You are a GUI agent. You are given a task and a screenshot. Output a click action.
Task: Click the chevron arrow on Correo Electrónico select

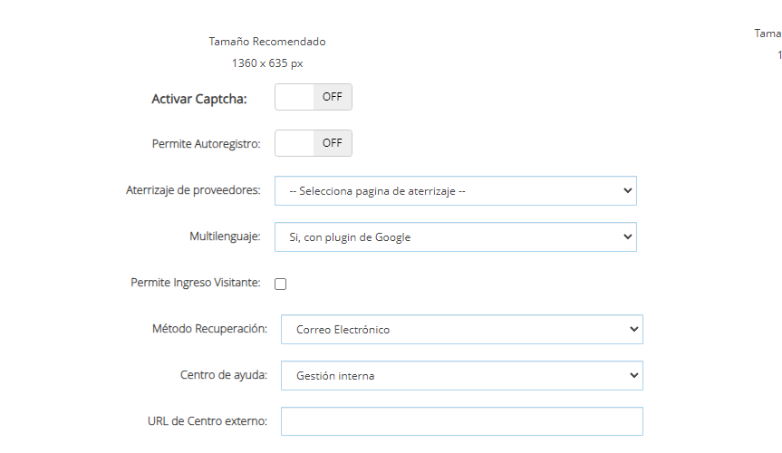(632, 330)
